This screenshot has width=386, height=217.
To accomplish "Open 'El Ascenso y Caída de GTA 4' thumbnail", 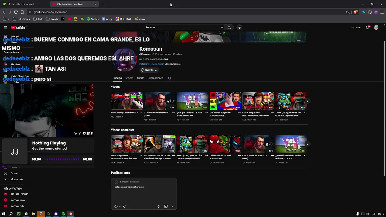I will point(127,101).
